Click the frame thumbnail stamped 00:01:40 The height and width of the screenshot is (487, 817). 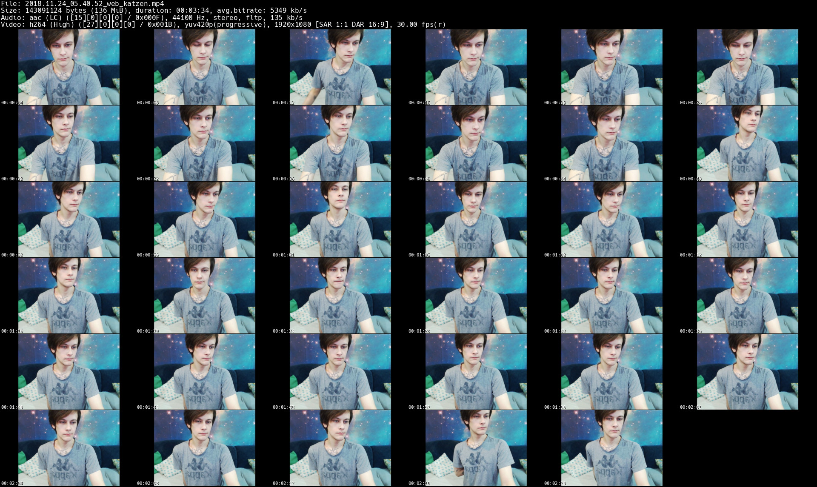coord(69,372)
